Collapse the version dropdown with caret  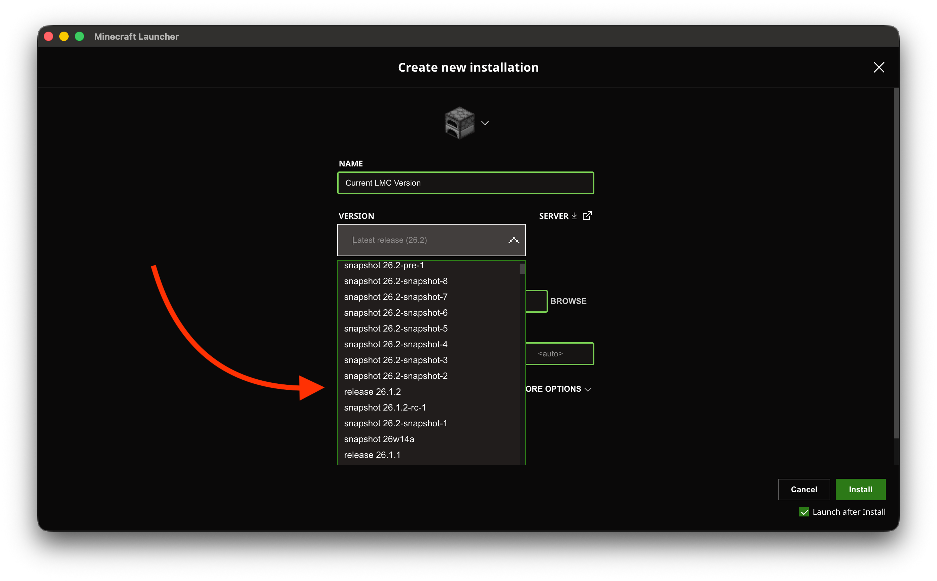[514, 240]
